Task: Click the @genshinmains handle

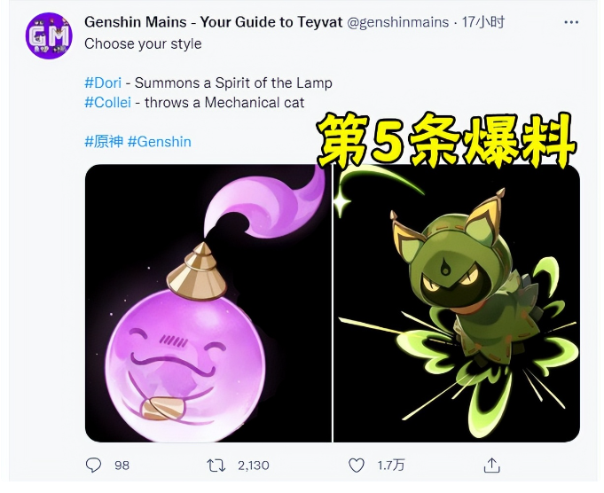Action: 398,22
